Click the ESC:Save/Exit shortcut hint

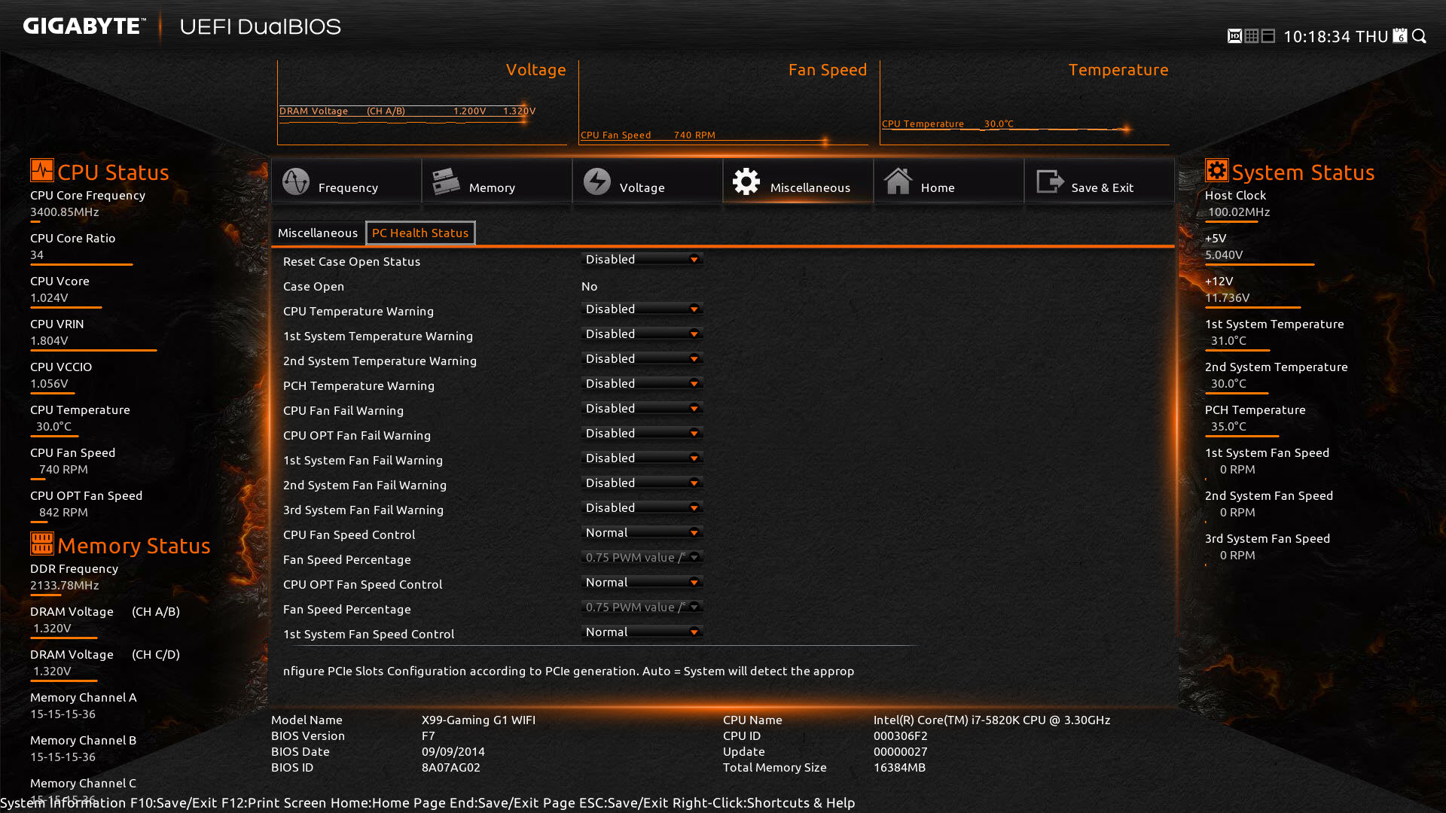(624, 803)
